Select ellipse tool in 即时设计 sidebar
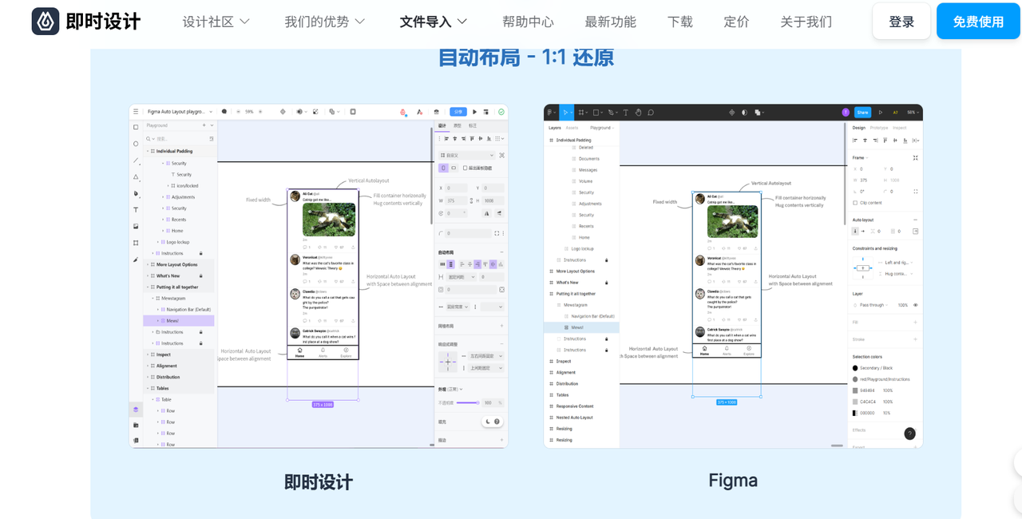 (x=136, y=144)
